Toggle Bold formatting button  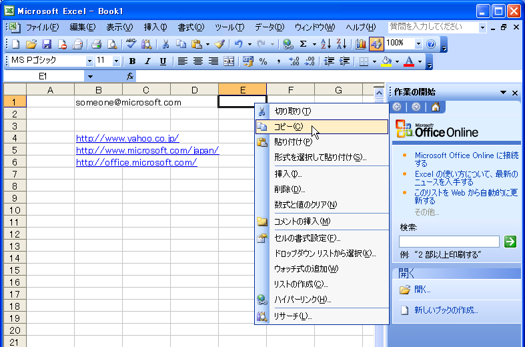click(132, 61)
